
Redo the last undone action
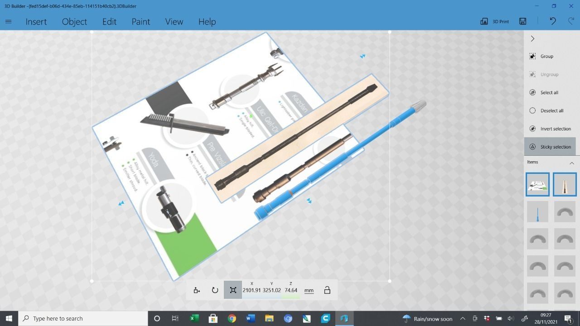(571, 21)
